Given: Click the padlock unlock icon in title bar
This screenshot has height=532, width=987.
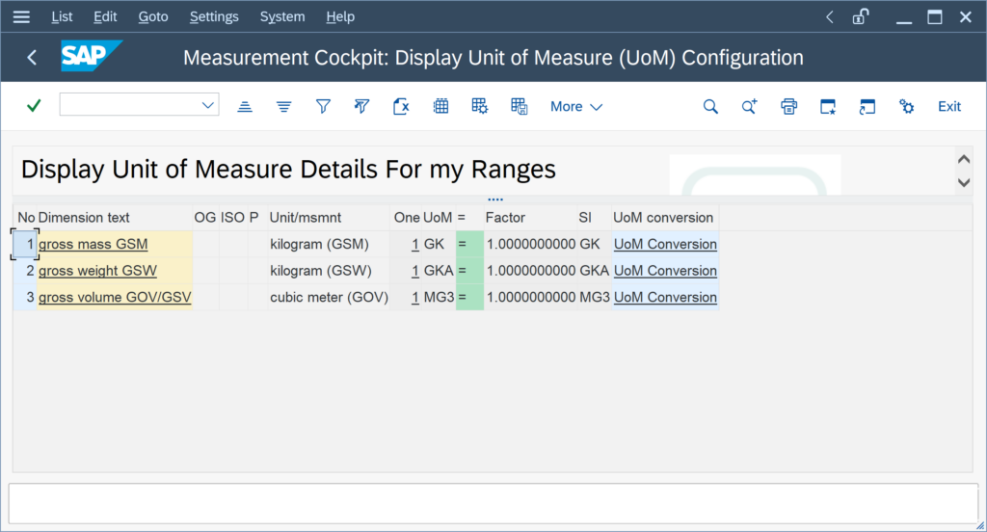Looking at the screenshot, I should (861, 17).
